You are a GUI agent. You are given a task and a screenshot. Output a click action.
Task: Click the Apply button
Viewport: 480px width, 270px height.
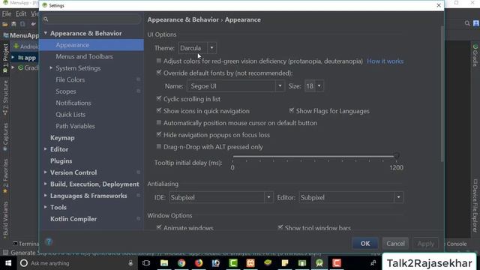425,243
